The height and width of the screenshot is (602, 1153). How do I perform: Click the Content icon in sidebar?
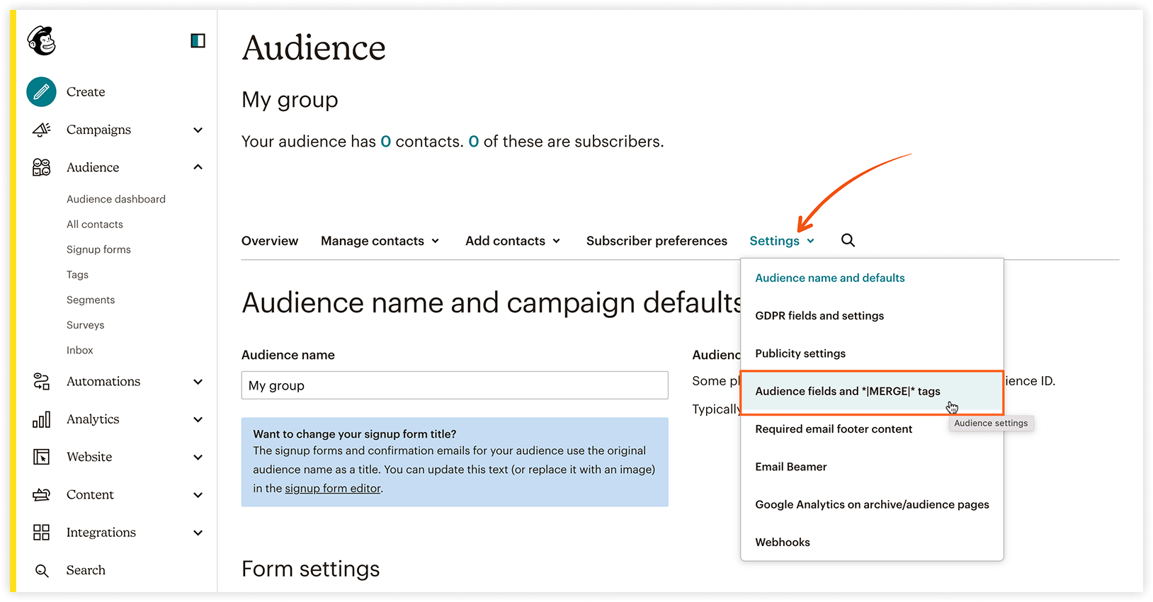tap(42, 495)
